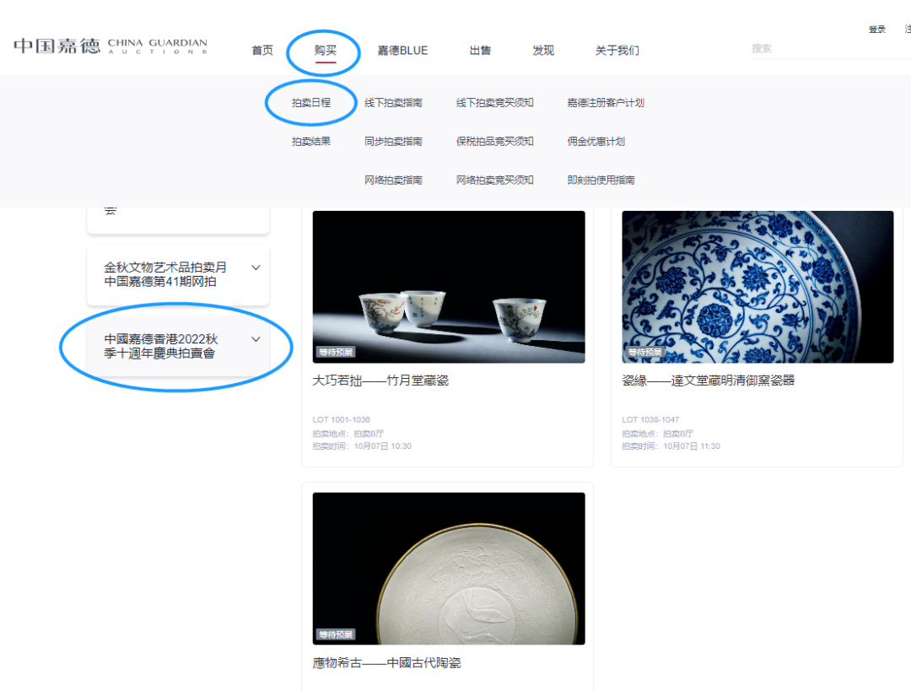Click 等待预展 badge on white bowl image
Viewport: 911px width, 691px height.
(336, 634)
